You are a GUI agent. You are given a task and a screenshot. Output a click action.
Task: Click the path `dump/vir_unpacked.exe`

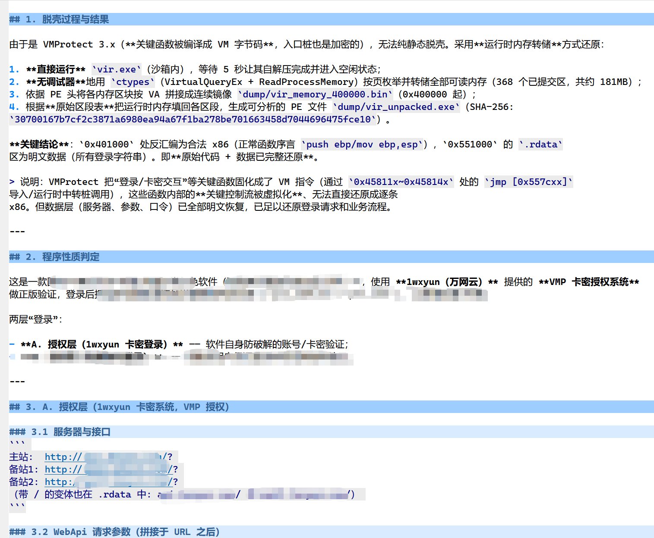tap(396, 107)
